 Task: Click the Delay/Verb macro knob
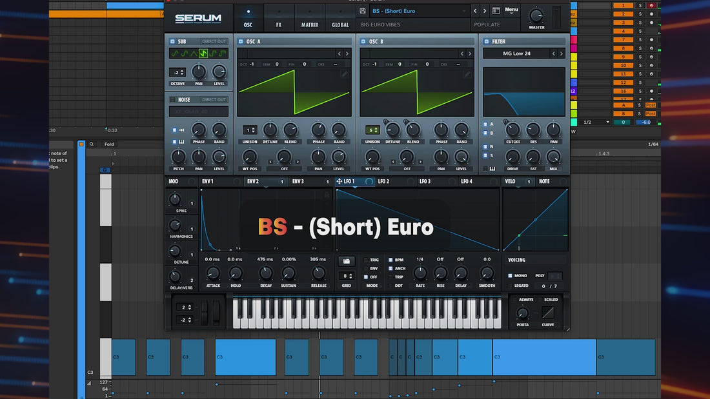[175, 277]
